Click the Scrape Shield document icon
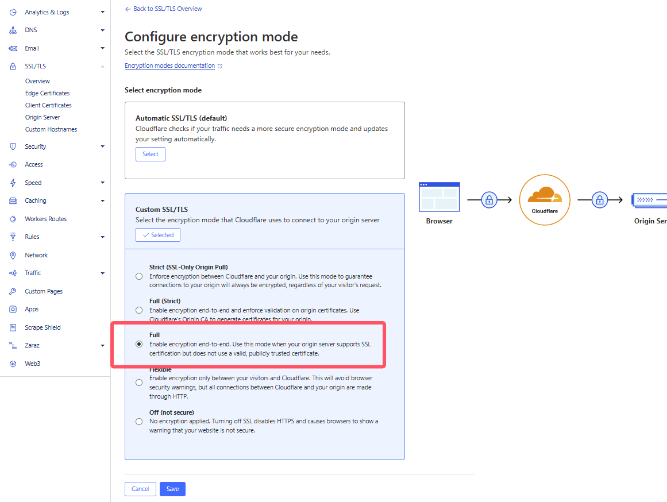667x502 pixels. tap(13, 327)
